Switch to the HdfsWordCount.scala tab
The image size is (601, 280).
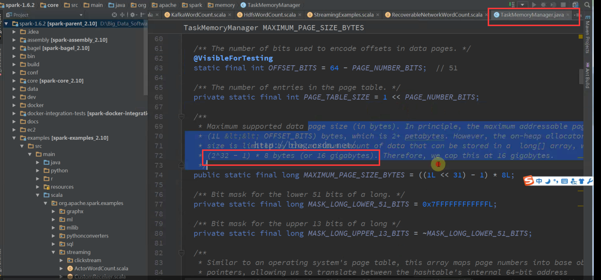tap(269, 15)
